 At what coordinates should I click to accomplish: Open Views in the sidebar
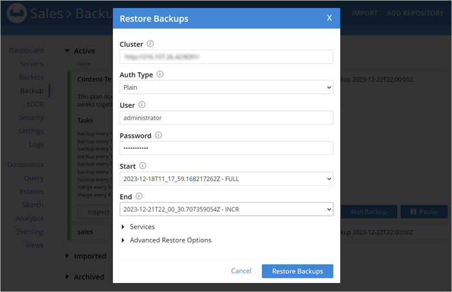click(x=34, y=245)
